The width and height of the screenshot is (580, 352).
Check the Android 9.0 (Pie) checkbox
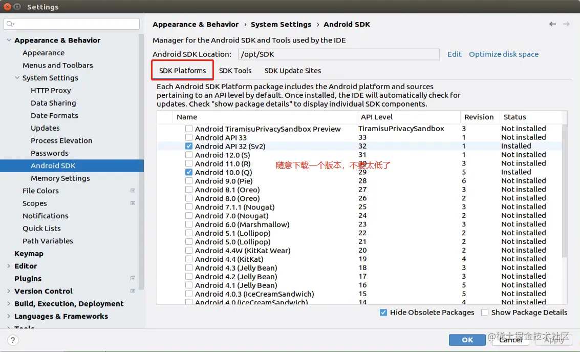click(x=189, y=181)
